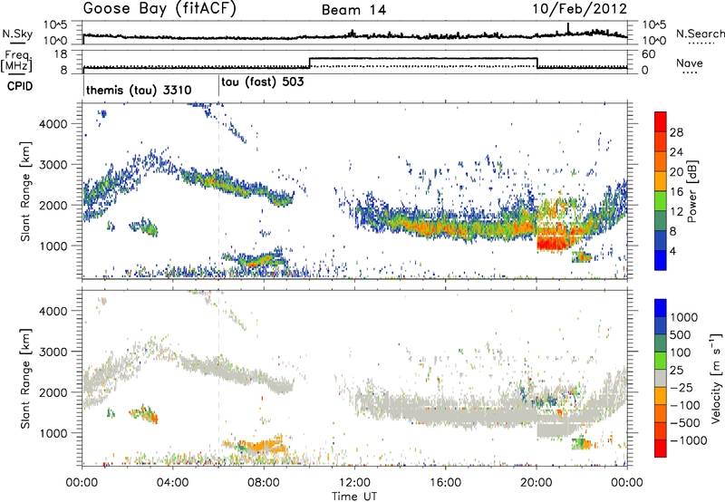Click the 18 MHz frequency tick label
The image size is (725, 502).
pos(61,54)
